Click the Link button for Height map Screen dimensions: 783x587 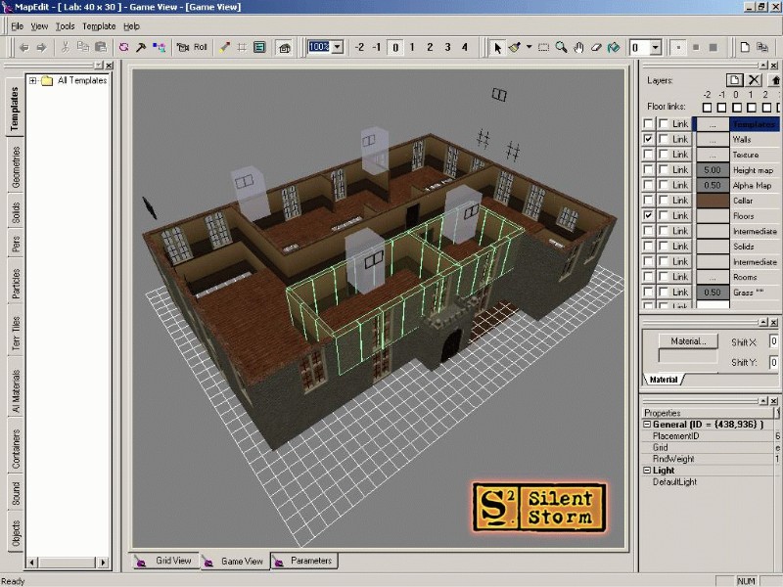680,170
